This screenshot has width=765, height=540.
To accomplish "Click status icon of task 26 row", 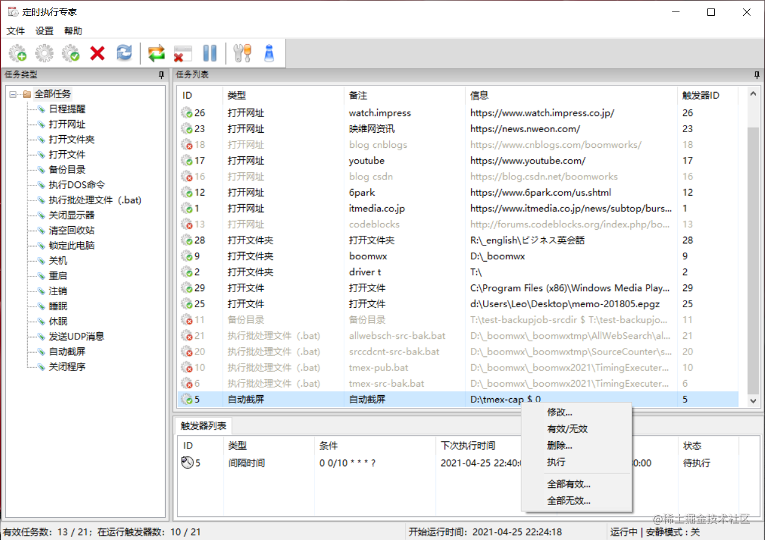I will tap(187, 113).
